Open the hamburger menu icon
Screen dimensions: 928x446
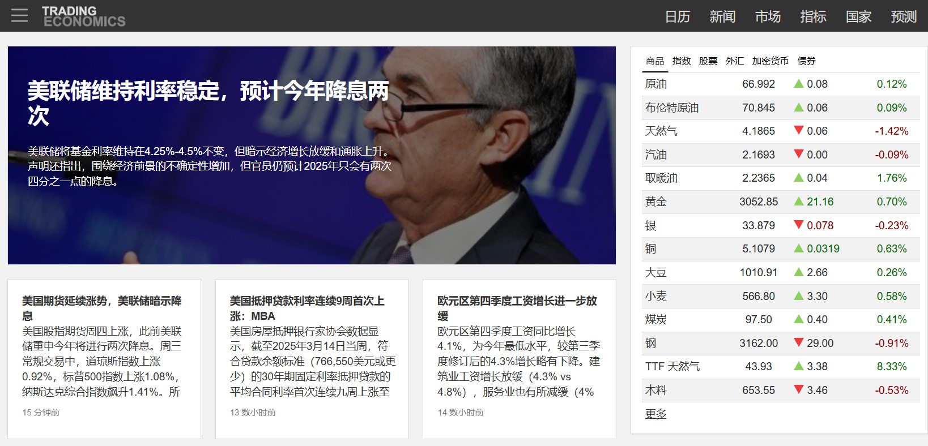point(19,16)
